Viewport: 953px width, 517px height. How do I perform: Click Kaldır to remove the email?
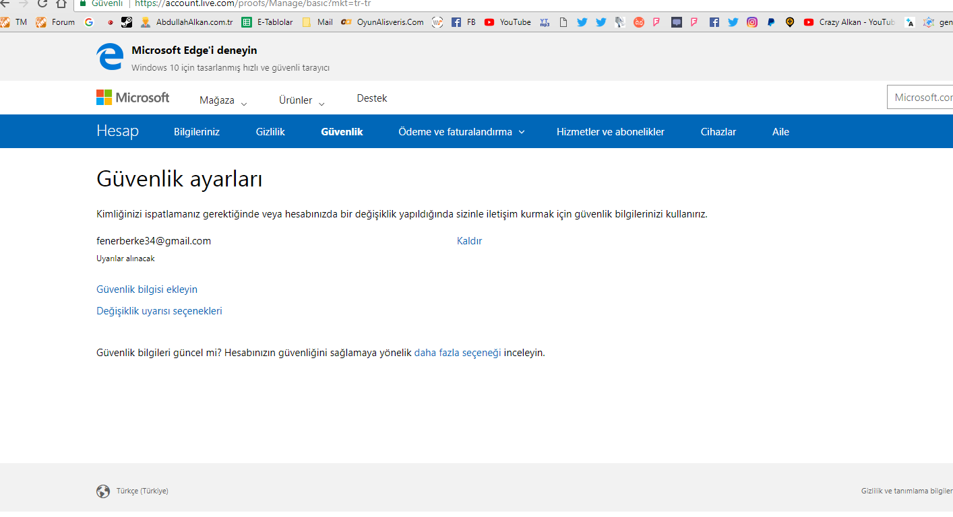coord(469,241)
